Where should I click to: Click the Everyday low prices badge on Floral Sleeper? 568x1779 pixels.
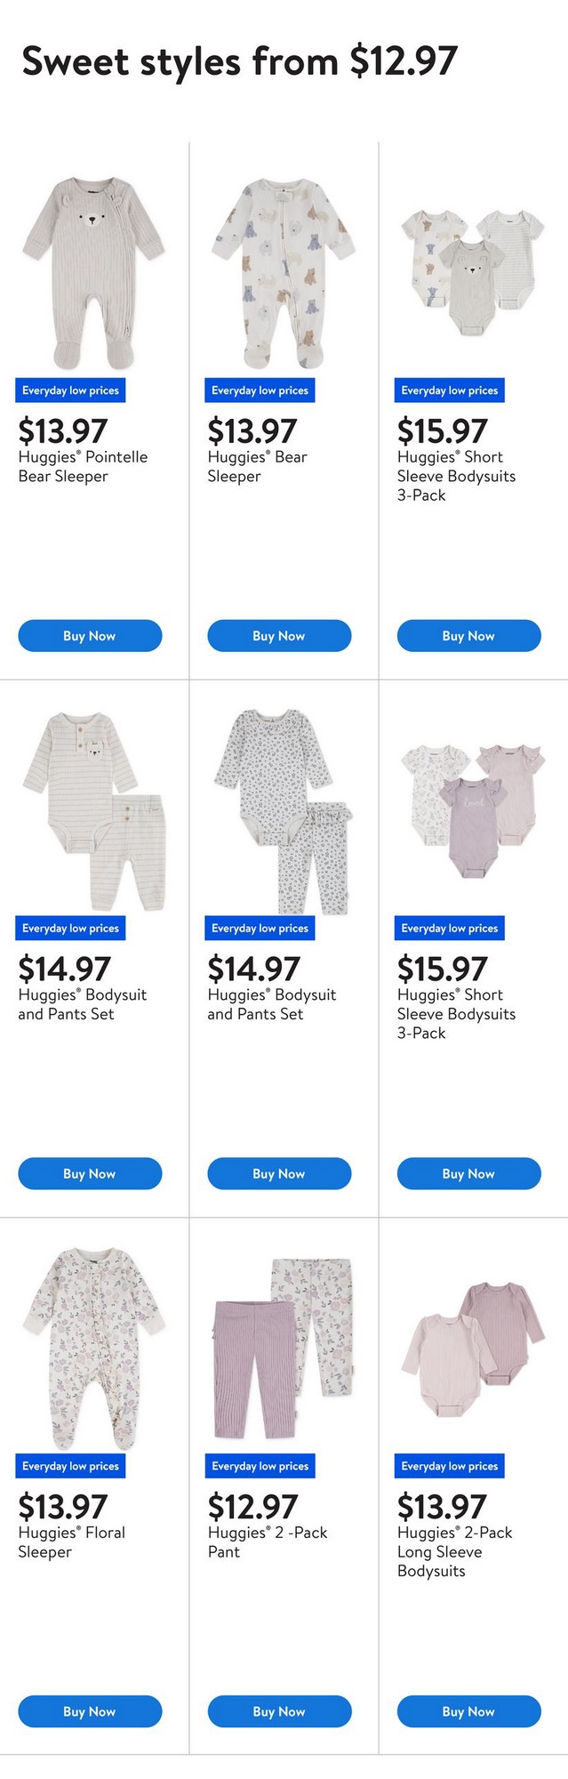pos(71,1466)
